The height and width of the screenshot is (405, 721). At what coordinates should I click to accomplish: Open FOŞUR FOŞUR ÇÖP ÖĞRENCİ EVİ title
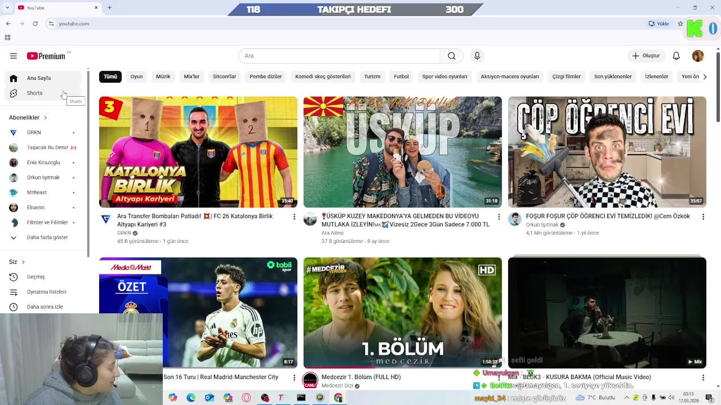608,216
